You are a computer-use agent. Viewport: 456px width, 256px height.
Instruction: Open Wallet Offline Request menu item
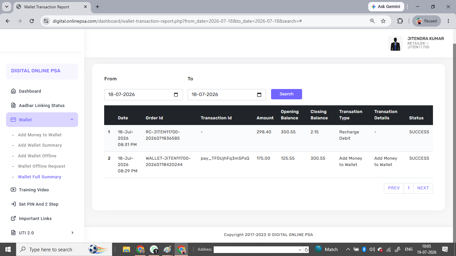41,166
